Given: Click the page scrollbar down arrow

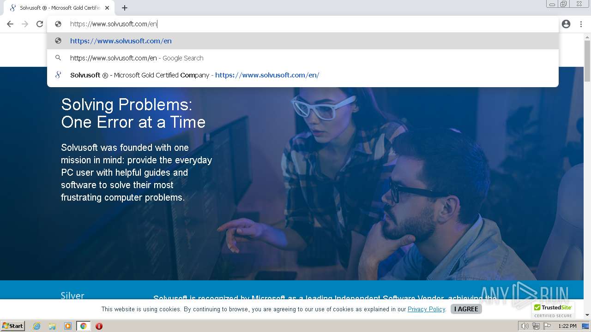Looking at the screenshot, I should [587, 315].
